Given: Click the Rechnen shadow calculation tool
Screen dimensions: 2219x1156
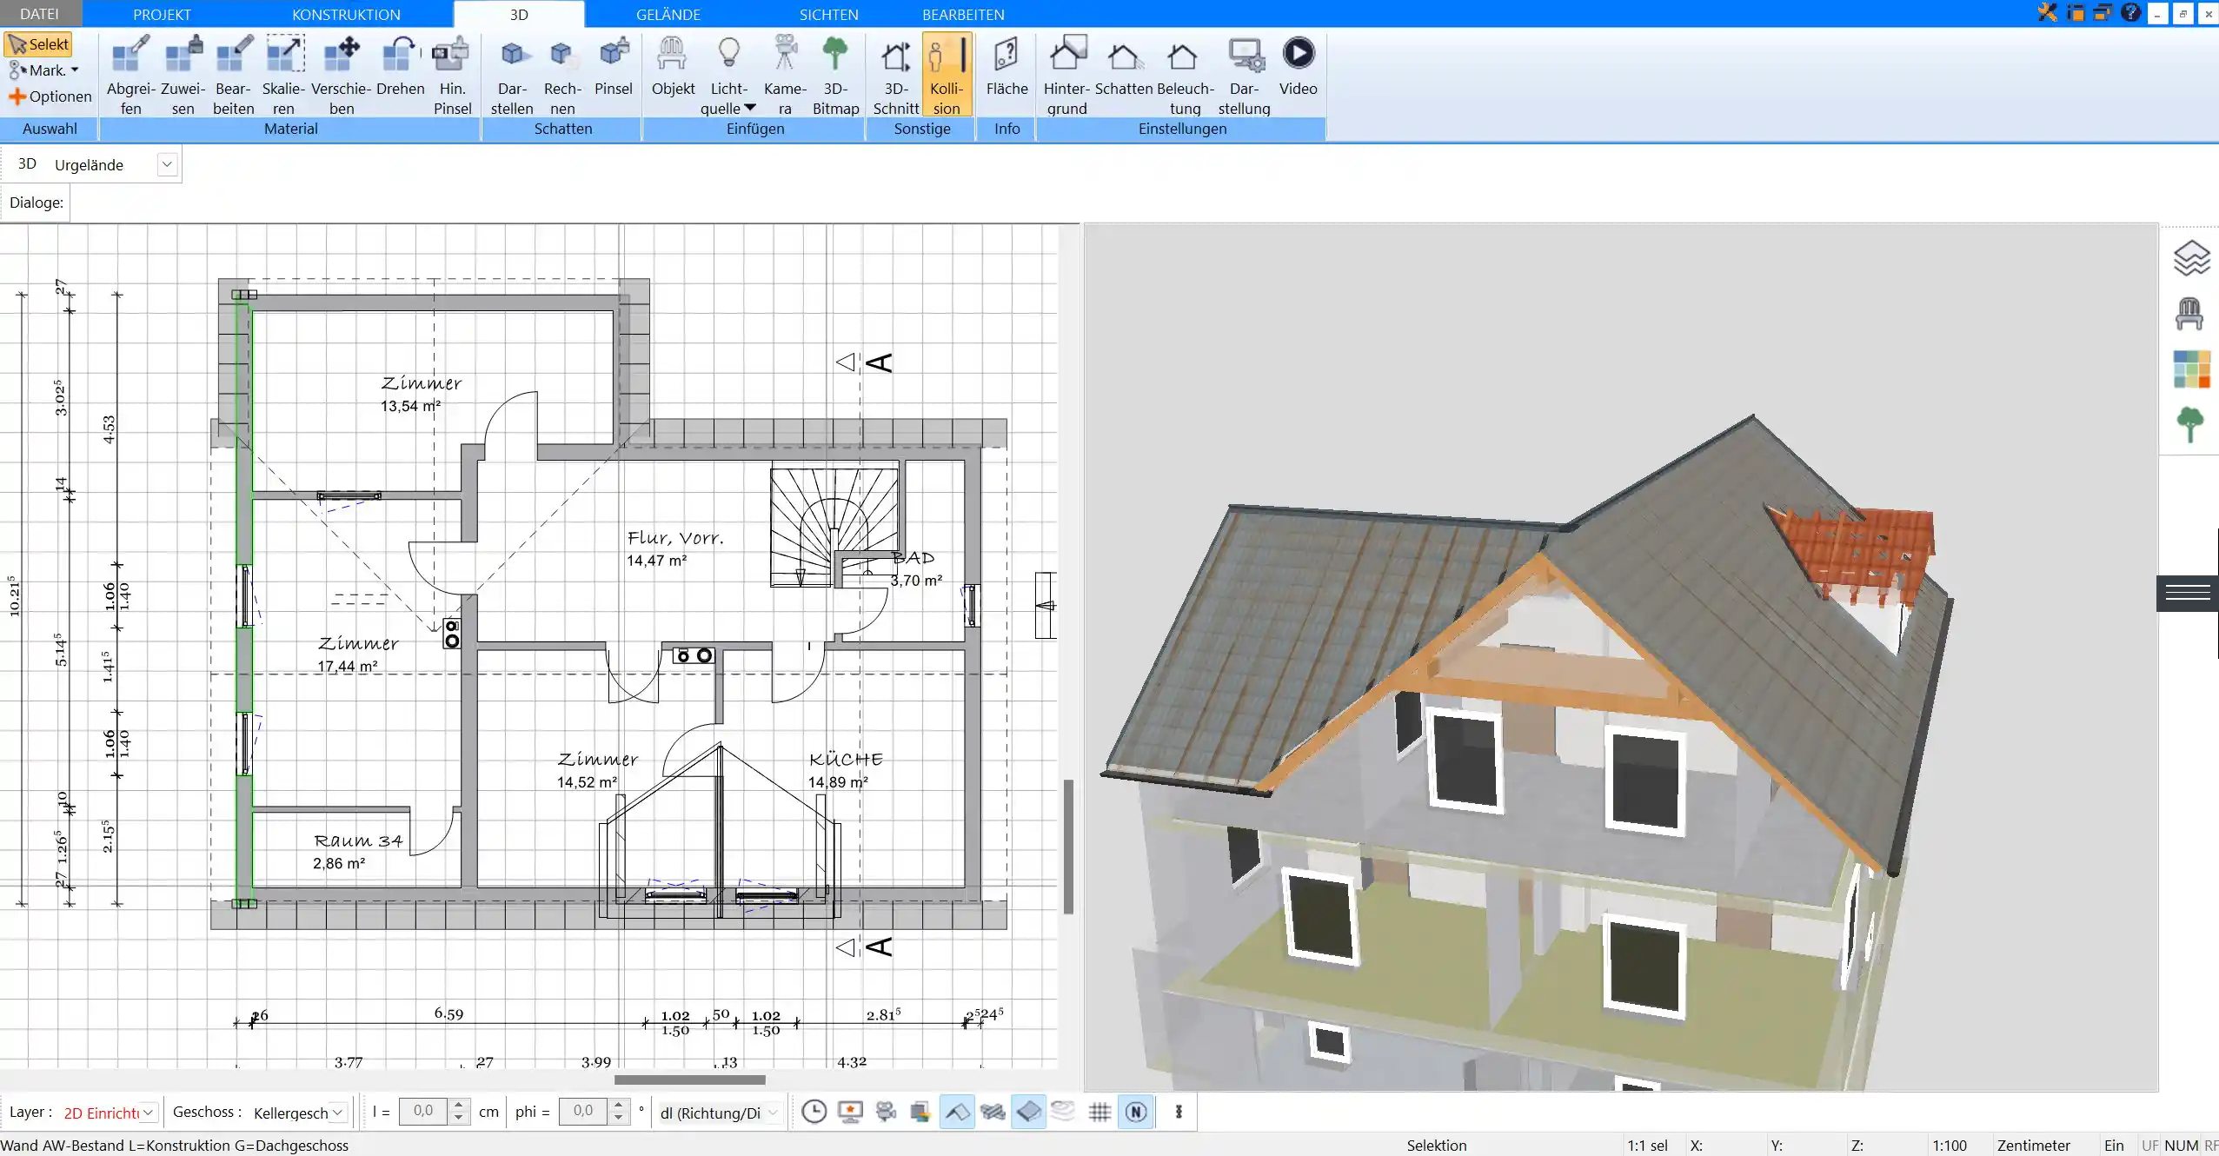Looking at the screenshot, I should 562,76.
